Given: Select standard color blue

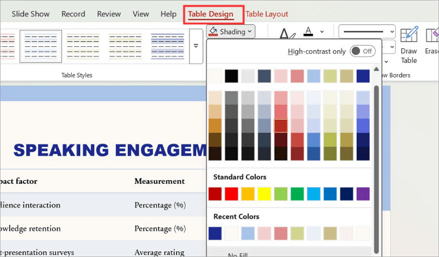Looking at the screenshot, I should click(x=330, y=194).
